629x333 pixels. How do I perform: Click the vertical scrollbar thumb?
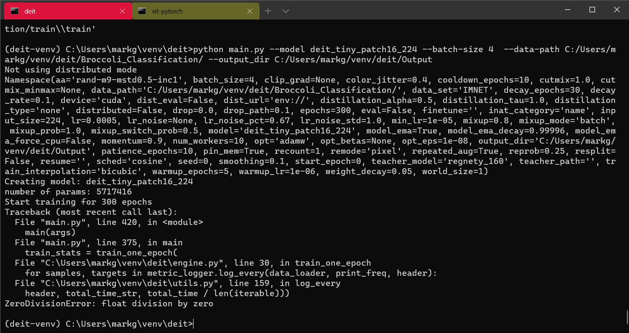[x=627, y=316]
